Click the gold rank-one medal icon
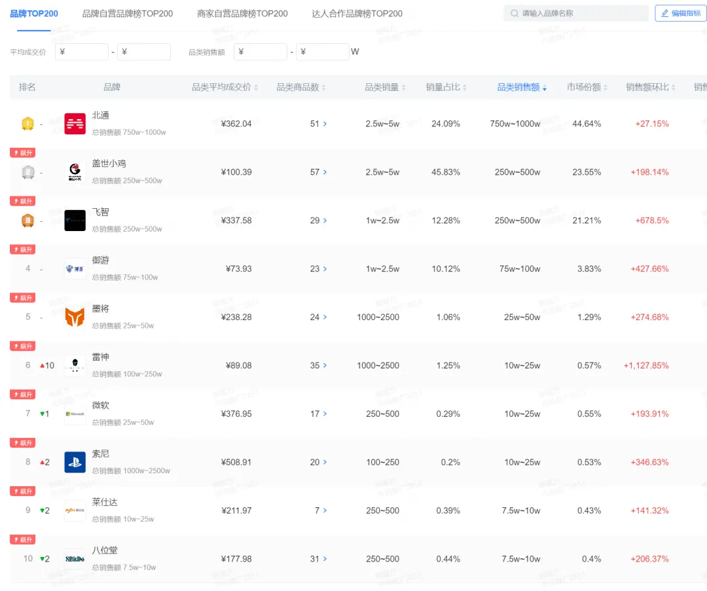The width and height of the screenshot is (707, 591). pos(27,124)
